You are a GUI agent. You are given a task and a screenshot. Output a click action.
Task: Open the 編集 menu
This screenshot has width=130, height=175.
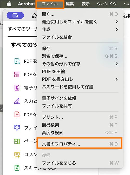(x=70, y=4)
